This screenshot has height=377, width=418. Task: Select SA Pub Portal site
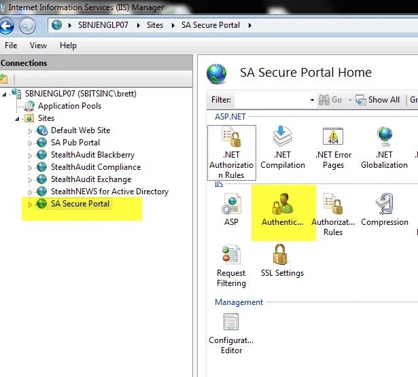(x=75, y=143)
